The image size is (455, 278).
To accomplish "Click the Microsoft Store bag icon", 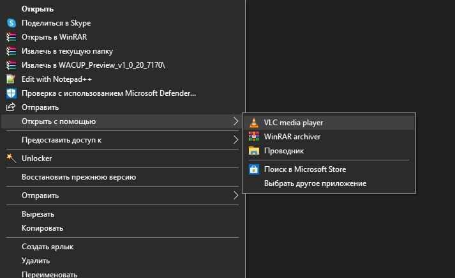I will tap(254, 169).
